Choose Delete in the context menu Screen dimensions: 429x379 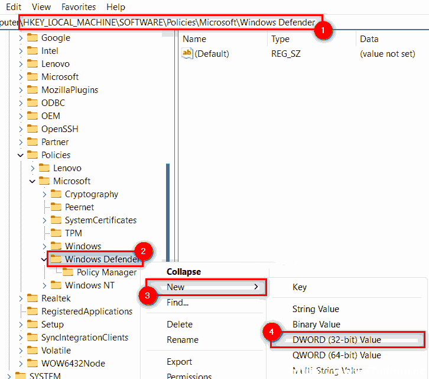(180, 325)
